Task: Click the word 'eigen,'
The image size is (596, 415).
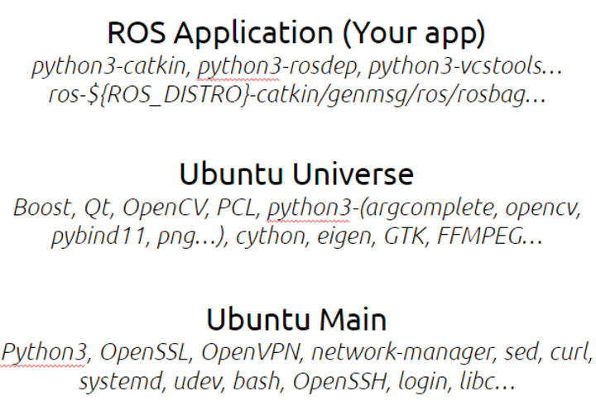Action: click(346, 238)
